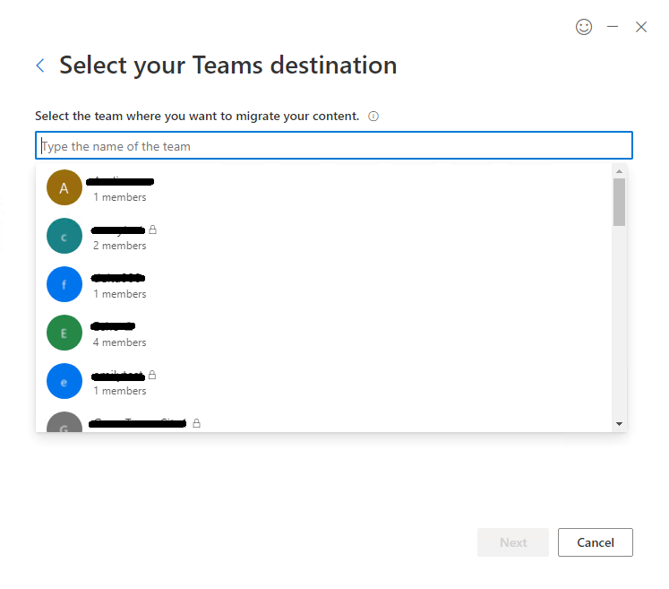Open the feedback smiley face
The height and width of the screenshot is (589, 669).
(x=584, y=27)
